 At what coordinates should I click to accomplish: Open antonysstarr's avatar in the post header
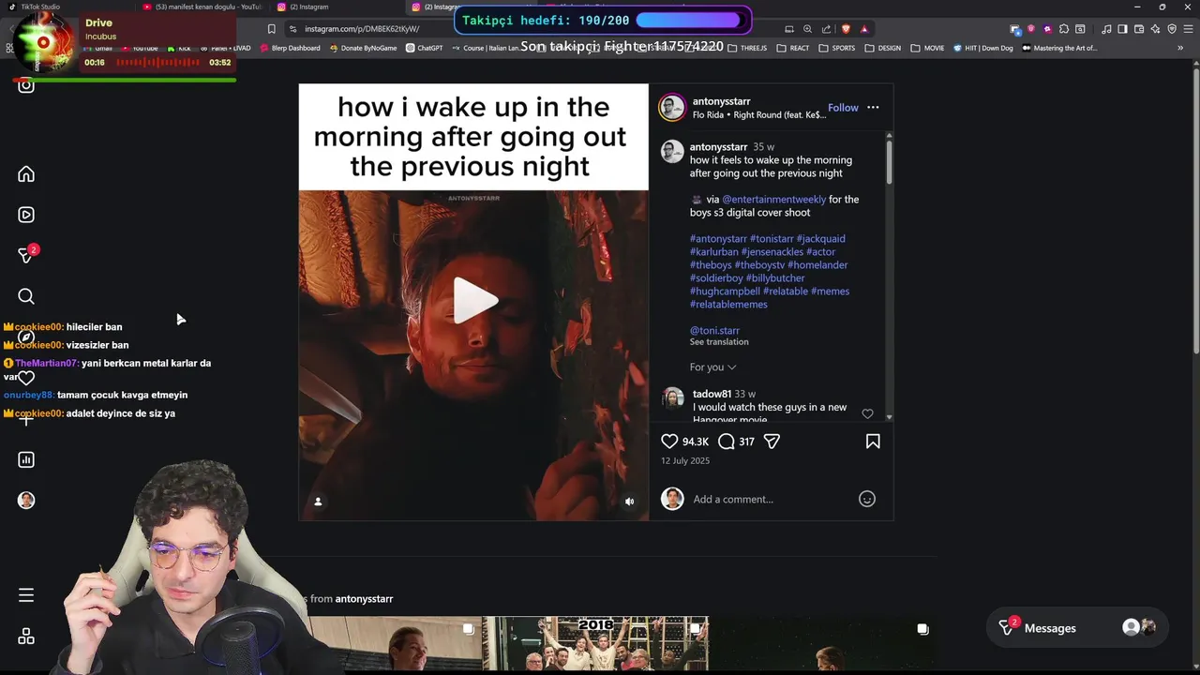coord(672,108)
